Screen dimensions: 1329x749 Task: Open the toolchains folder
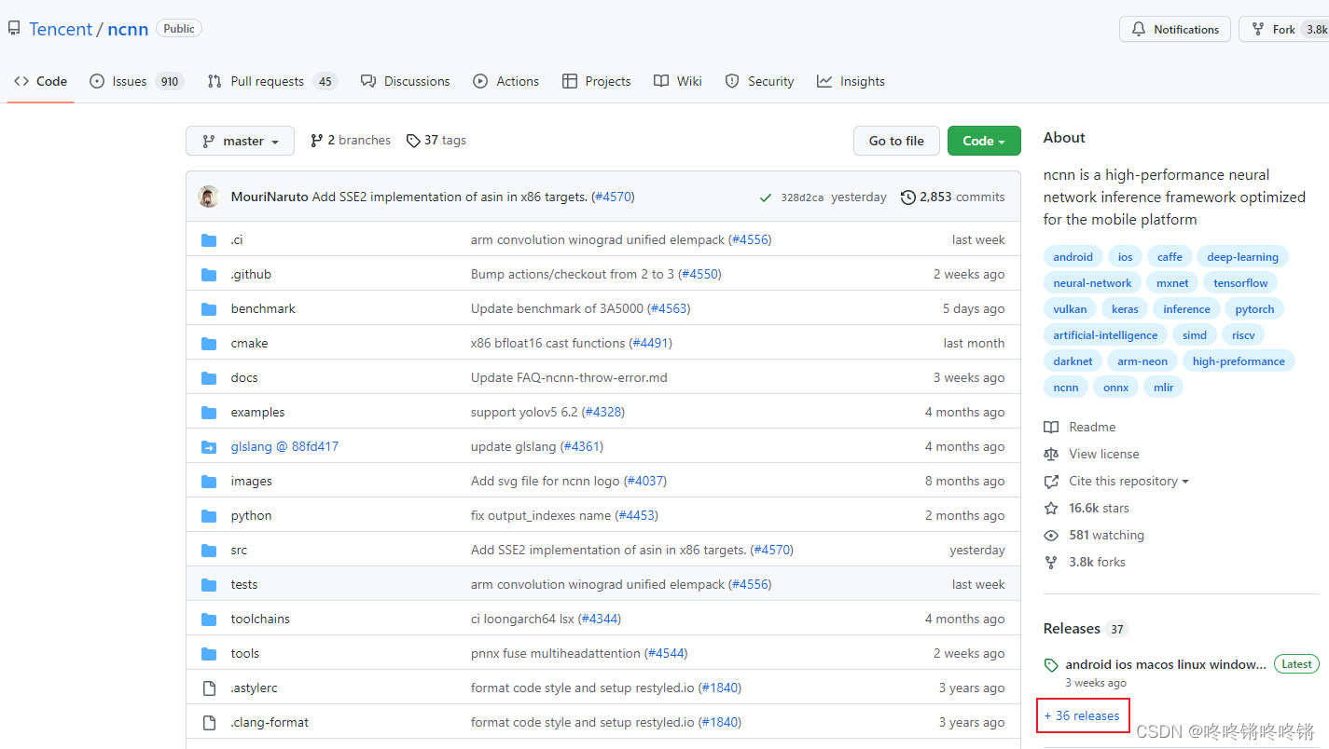pyautogui.click(x=260, y=619)
